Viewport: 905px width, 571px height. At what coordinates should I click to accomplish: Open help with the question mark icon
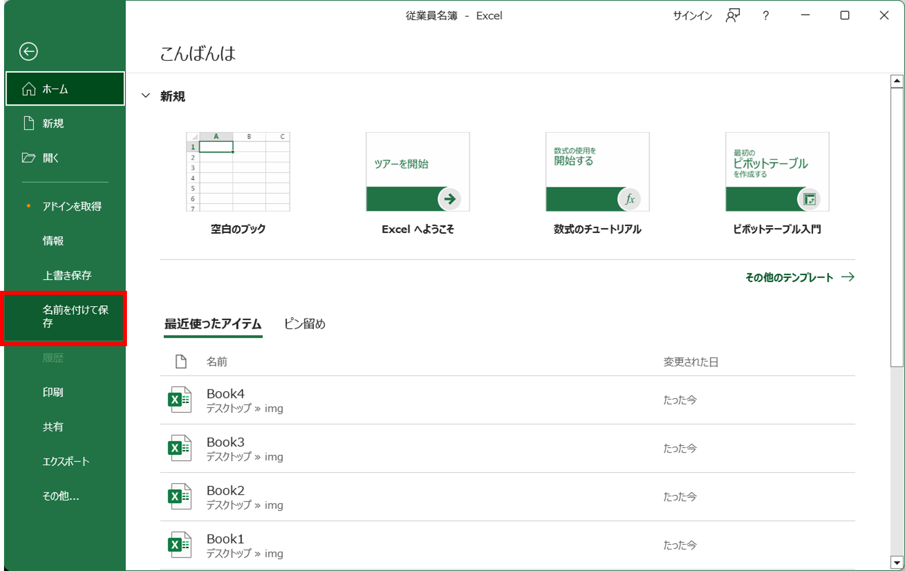765,16
